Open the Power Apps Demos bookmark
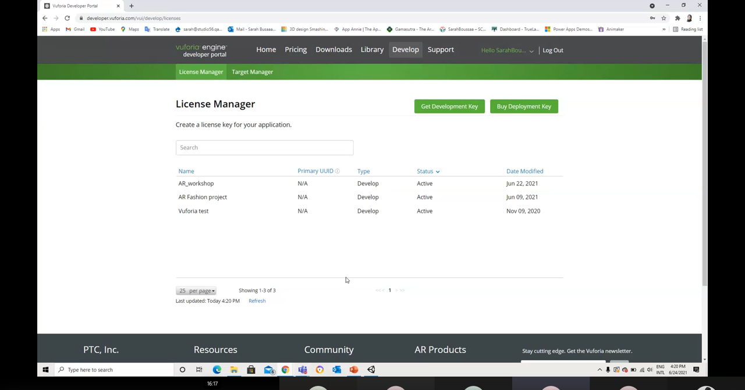The height and width of the screenshot is (390, 745). [569, 29]
